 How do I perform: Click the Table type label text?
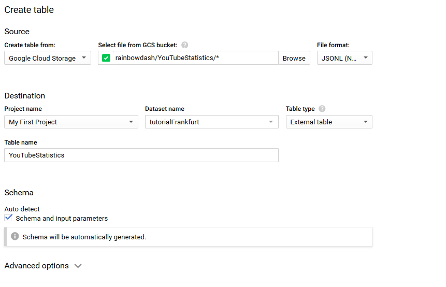click(x=300, y=109)
